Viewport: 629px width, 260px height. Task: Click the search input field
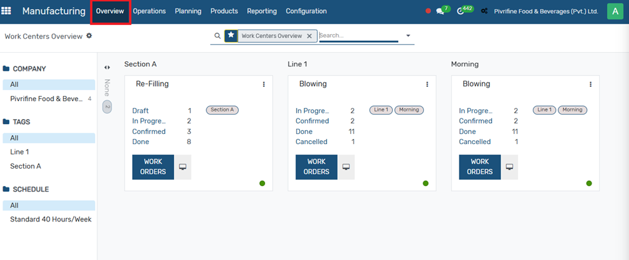coord(358,36)
